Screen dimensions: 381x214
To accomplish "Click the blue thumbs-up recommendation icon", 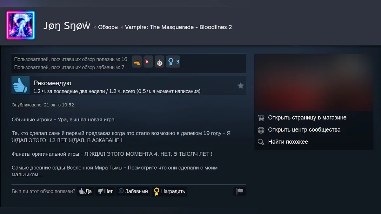I will (21, 85).
